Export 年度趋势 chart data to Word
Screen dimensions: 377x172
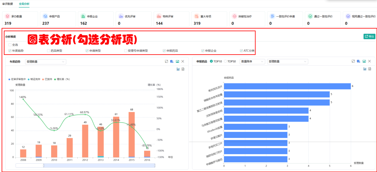(172, 61)
